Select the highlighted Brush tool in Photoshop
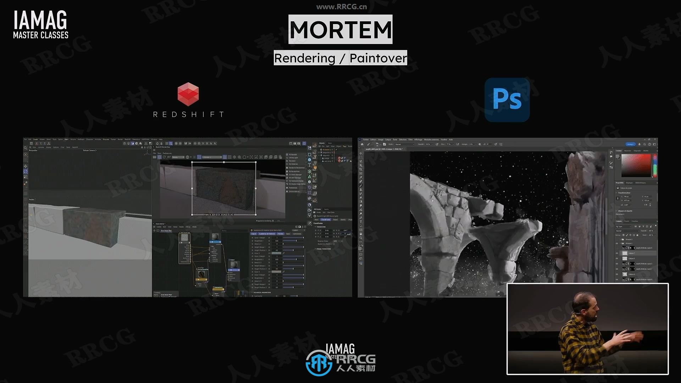This screenshot has height=383, width=681. tap(361, 185)
